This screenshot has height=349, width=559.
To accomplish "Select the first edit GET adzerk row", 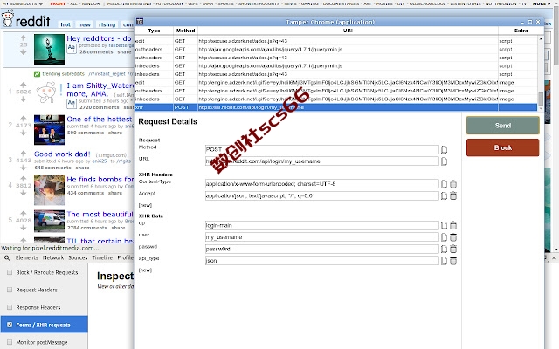I will point(335,41).
